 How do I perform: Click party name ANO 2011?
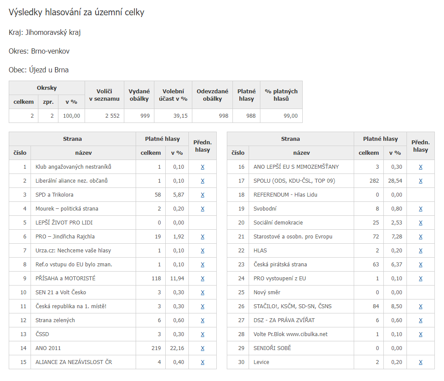pos(48,348)
